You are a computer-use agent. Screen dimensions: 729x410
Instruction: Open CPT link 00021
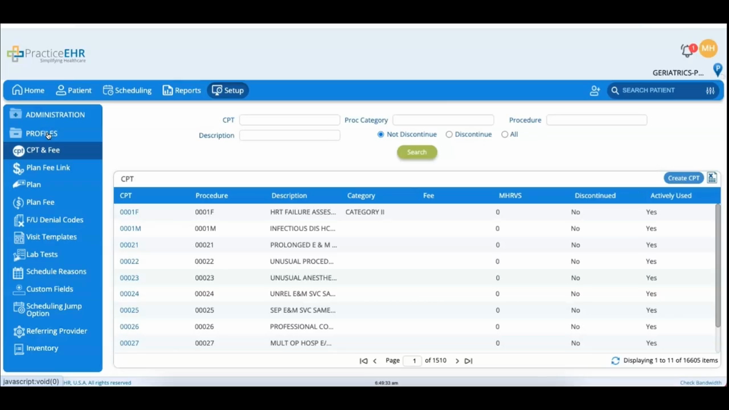[129, 245]
